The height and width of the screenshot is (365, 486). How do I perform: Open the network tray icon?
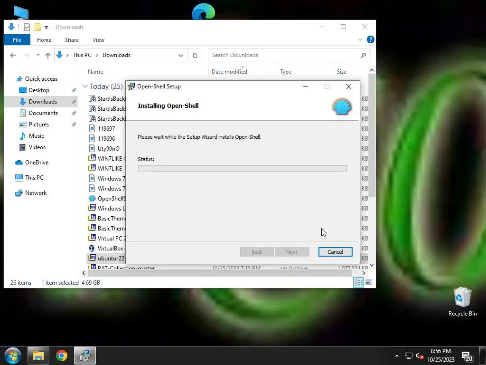point(409,355)
